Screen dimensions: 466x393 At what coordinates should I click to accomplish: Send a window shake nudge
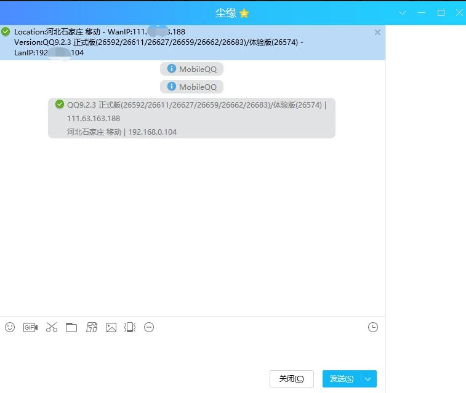coord(130,328)
